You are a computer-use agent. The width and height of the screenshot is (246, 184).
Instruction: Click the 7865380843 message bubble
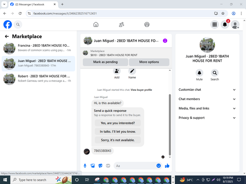(102, 151)
